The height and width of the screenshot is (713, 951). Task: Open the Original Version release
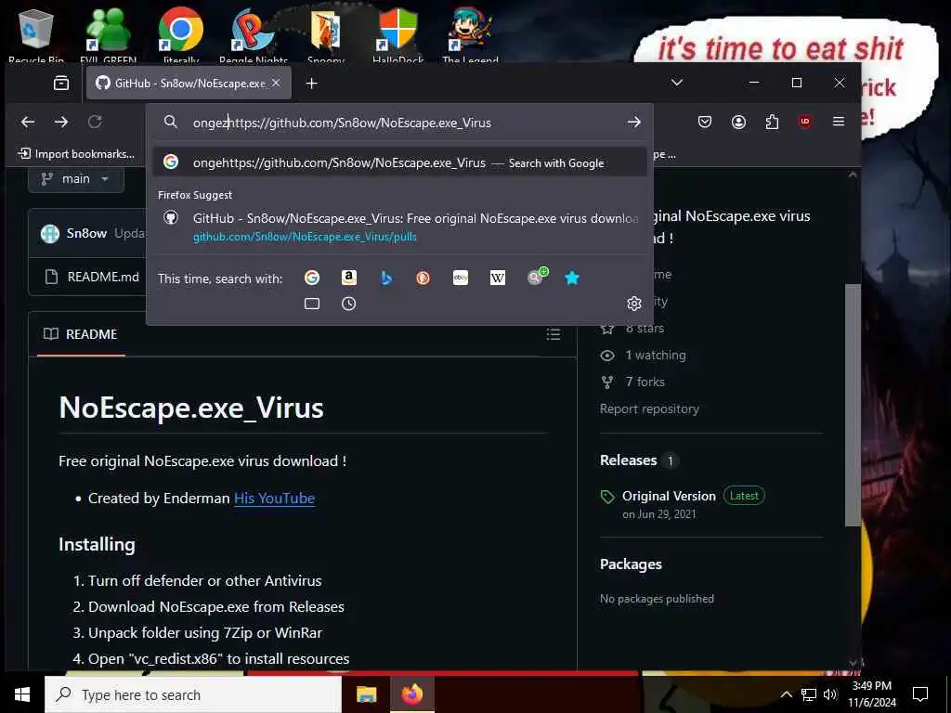click(669, 496)
